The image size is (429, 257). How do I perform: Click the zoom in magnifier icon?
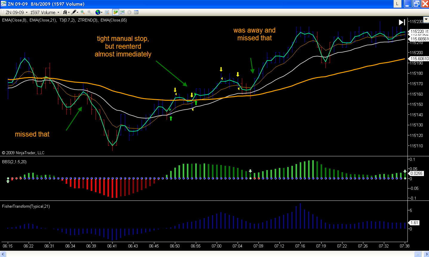83,12
